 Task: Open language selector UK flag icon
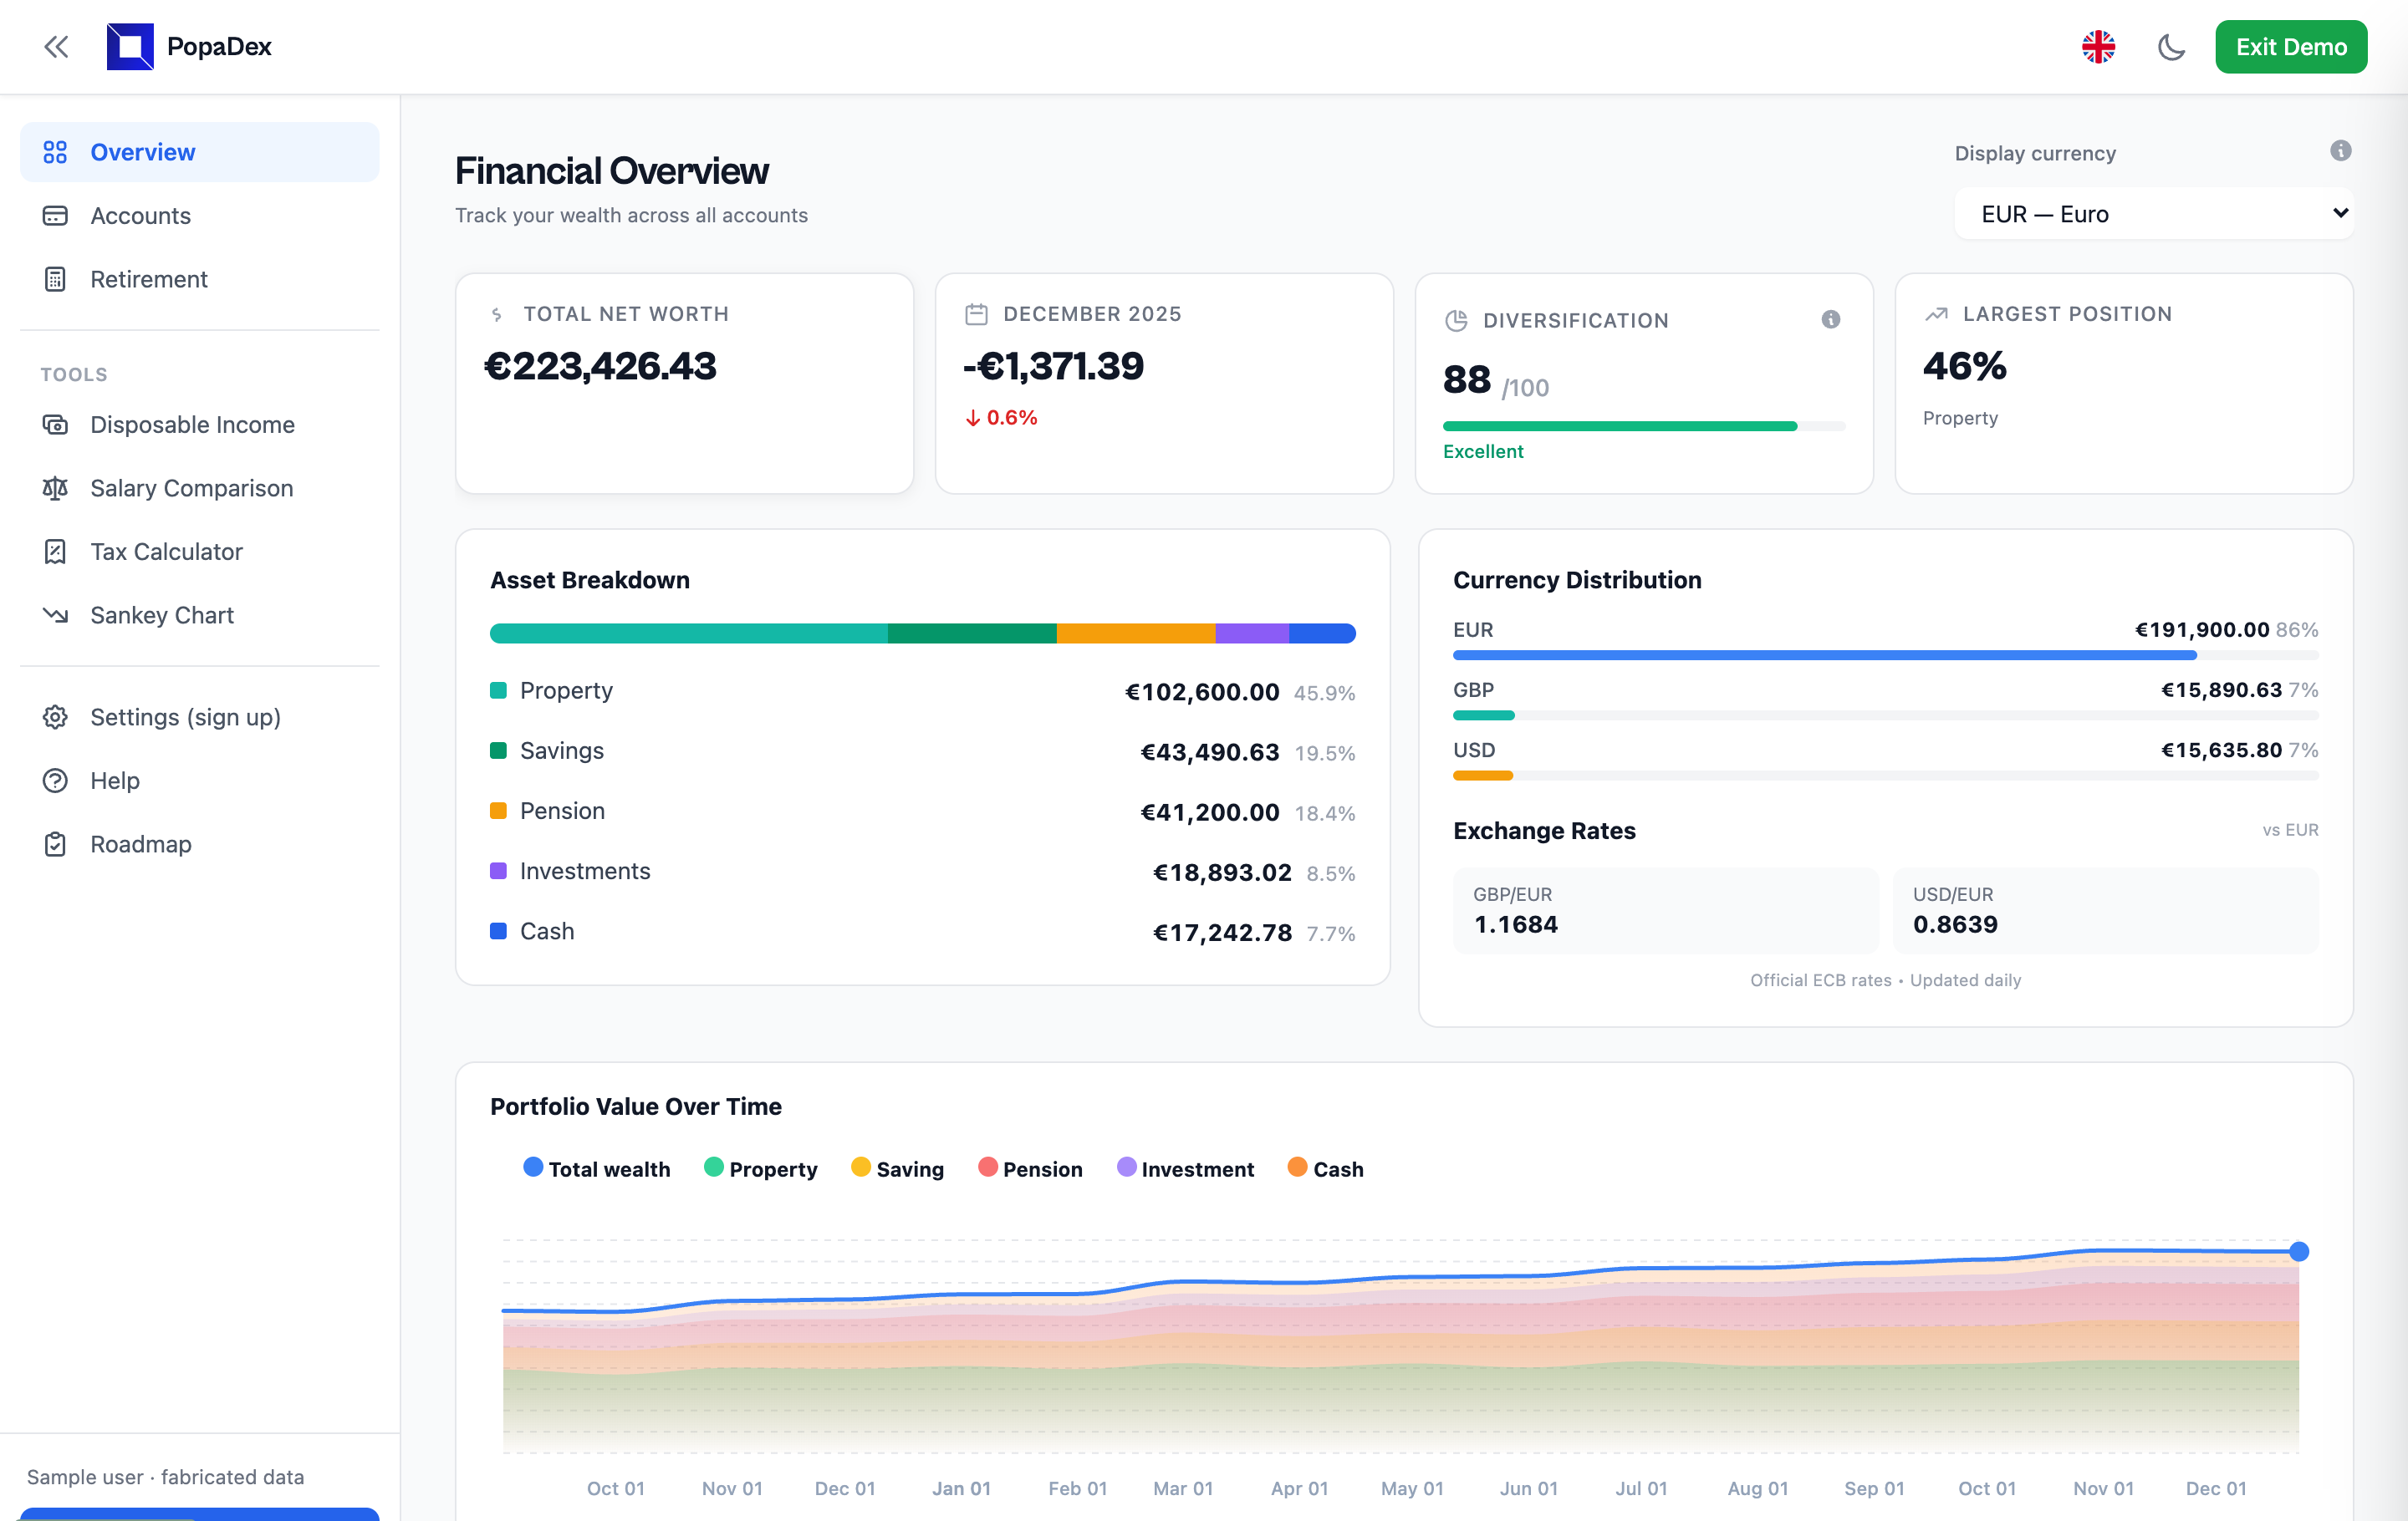pos(2098,47)
